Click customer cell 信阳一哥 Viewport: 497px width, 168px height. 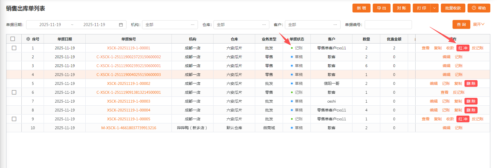[332, 83]
